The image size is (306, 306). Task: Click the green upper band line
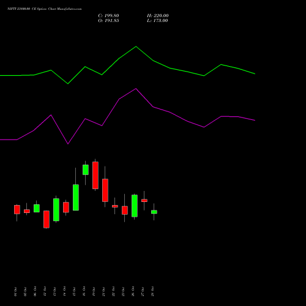pos(136,47)
